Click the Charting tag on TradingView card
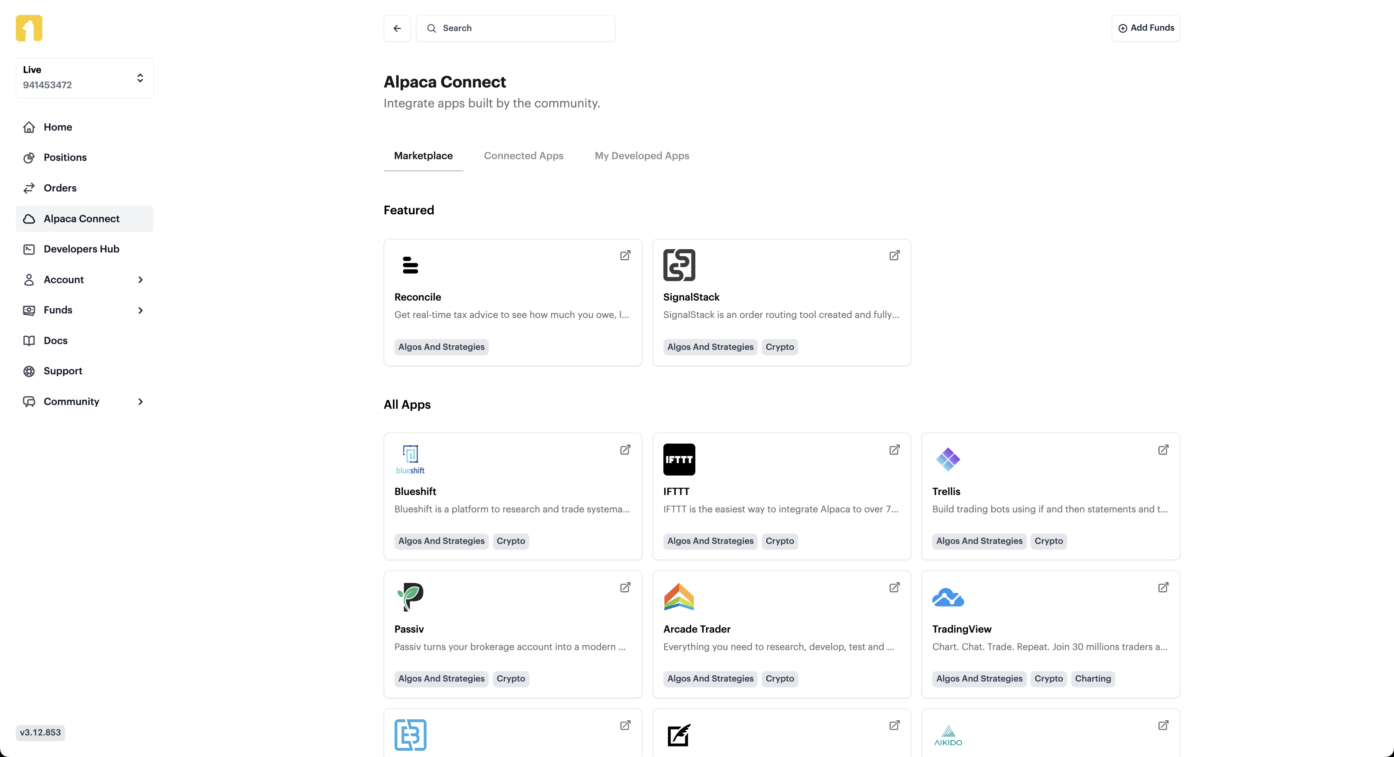Screen dimensions: 1394x757 point(1092,679)
